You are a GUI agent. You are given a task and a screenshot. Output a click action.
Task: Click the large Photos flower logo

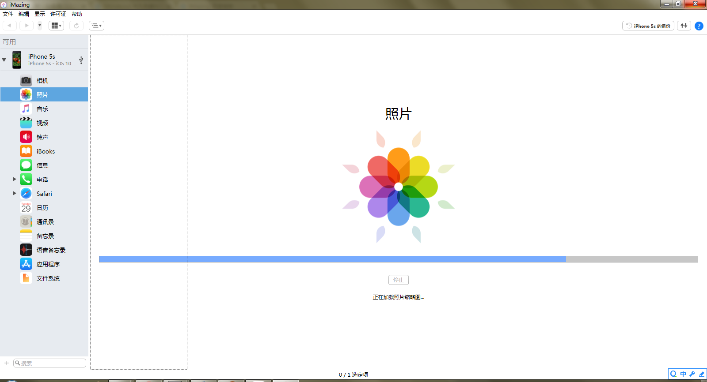click(x=399, y=187)
